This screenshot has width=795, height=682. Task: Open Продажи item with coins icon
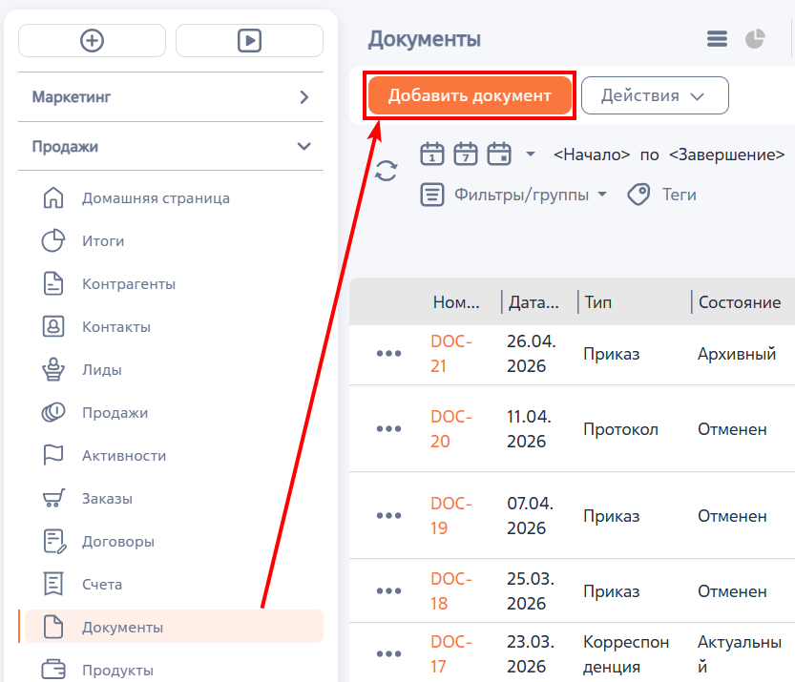point(115,413)
